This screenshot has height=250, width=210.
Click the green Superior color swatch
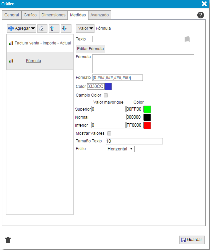pyautogui.click(x=147, y=109)
